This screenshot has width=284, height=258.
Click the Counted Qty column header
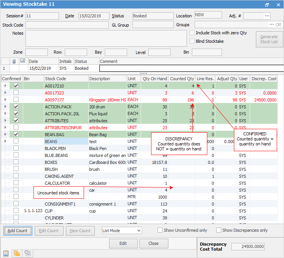pos(182,79)
